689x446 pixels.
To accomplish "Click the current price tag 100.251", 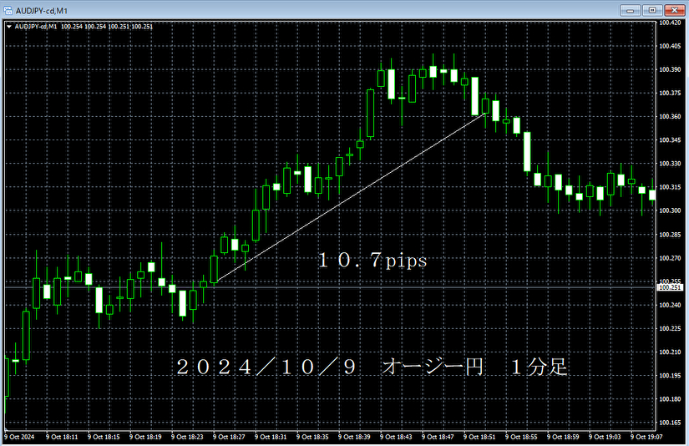I will click(670, 287).
